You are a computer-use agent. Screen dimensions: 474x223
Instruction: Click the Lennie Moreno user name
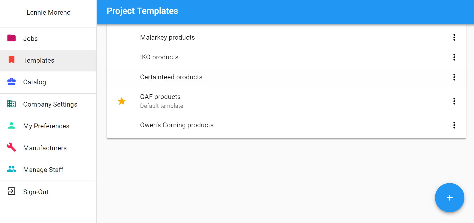tap(49, 12)
